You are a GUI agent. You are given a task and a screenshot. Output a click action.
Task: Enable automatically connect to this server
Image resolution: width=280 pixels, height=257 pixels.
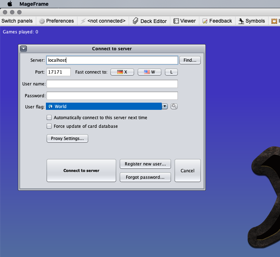tap(49, 117)
